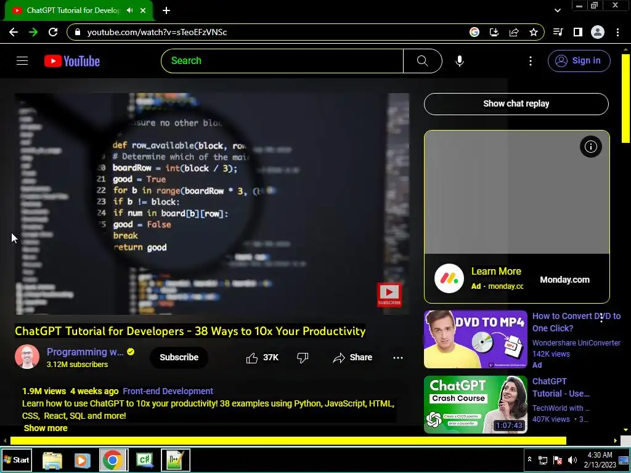The width and height of the screenshot is (631, 473).
Task: Click the Sign in button
Action: tap(579, 61)
